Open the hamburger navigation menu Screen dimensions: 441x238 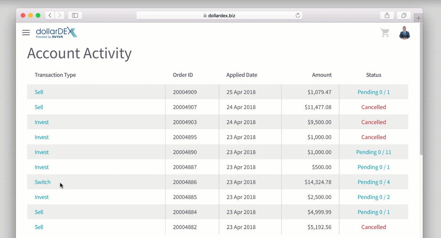click(26, 33)
